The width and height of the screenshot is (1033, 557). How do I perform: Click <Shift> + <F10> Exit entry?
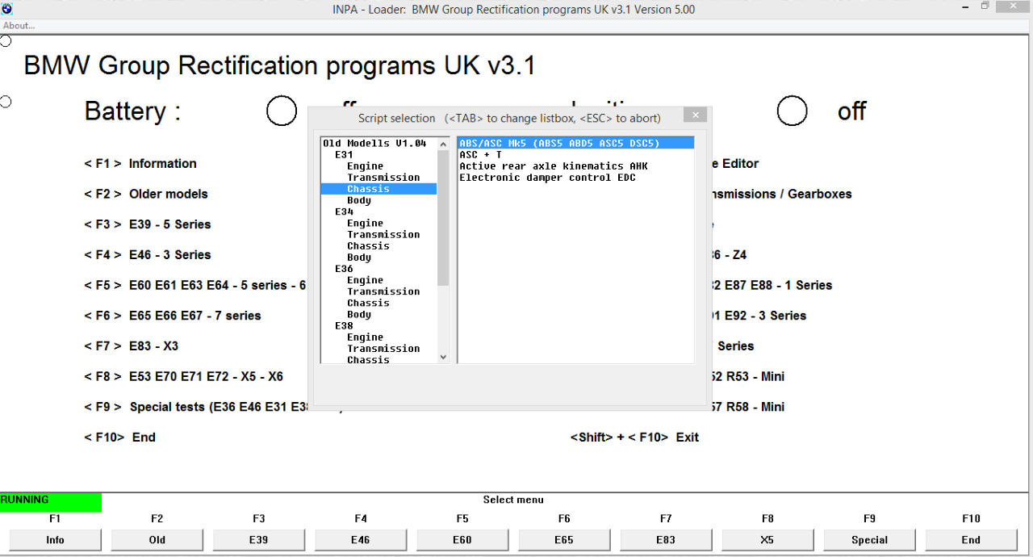(634, 437)
